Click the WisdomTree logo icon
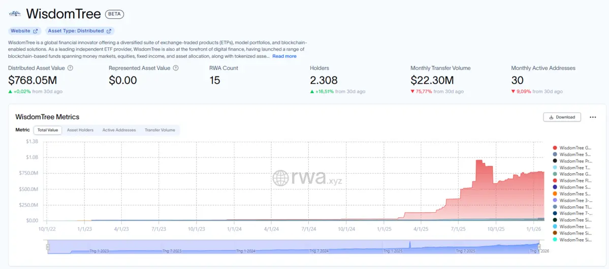Image resolution: width=609 pixels, height=269 pixels. pyautogui.click(x=16, y=14)
